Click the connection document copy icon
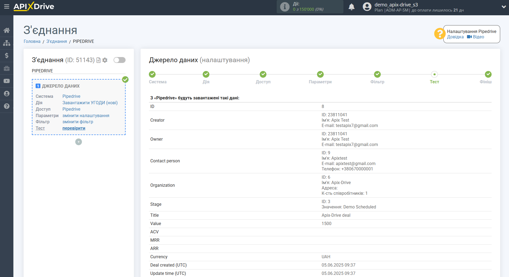The image size is (509, 277). [x=99, y=60]
